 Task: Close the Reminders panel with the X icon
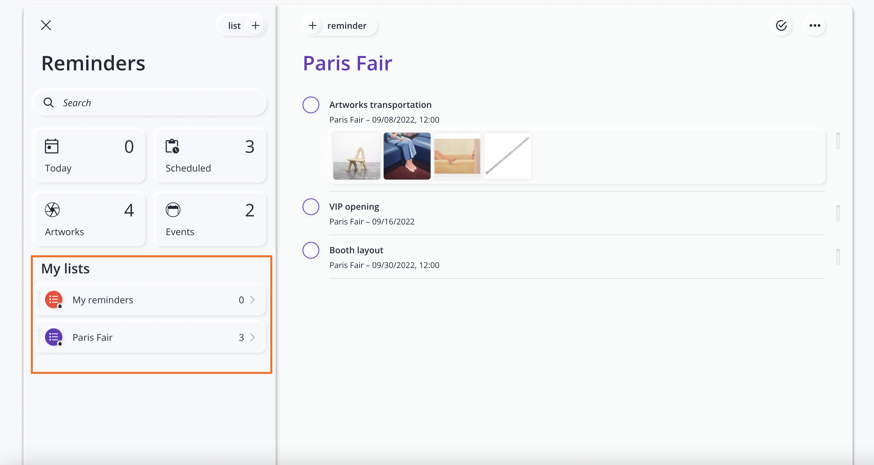click(x=46, y=25)
